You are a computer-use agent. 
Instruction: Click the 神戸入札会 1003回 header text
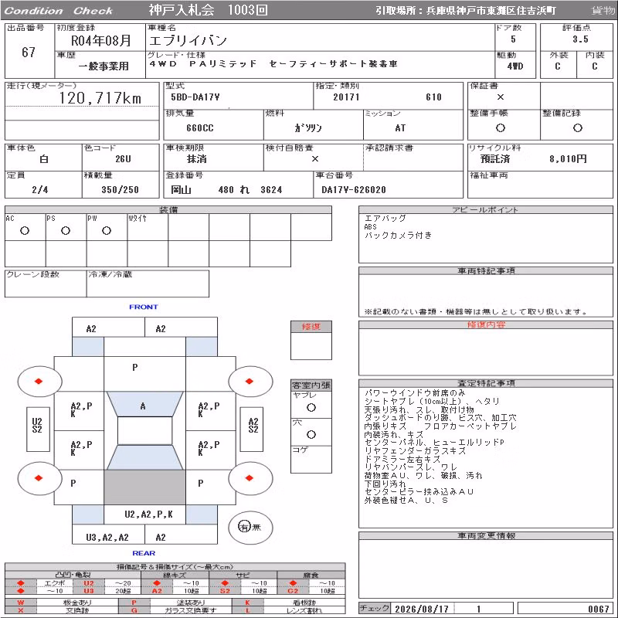point(208,10)
